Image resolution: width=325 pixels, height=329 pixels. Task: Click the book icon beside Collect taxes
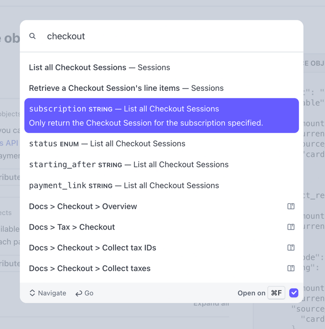tap(291, 268)
